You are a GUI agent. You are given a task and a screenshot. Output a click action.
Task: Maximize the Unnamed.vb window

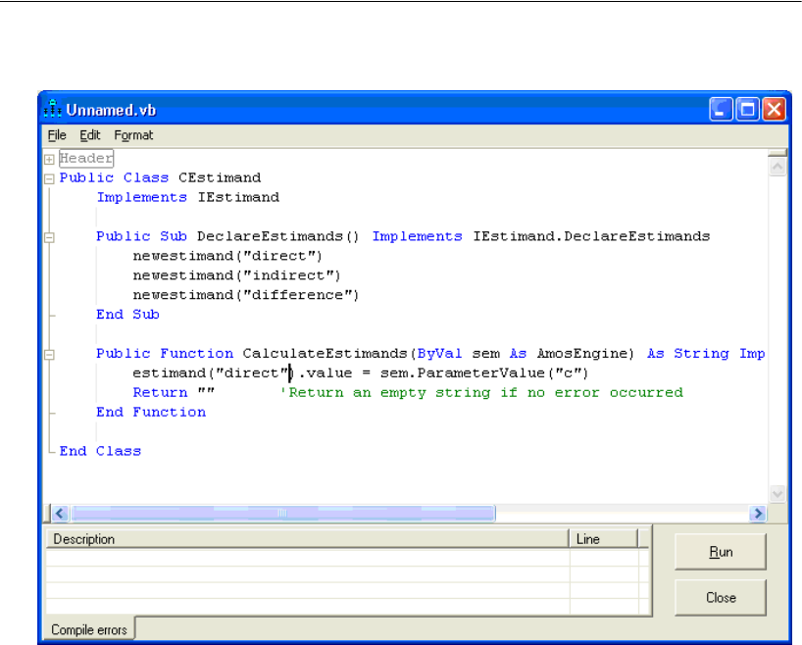click(748, 109)
